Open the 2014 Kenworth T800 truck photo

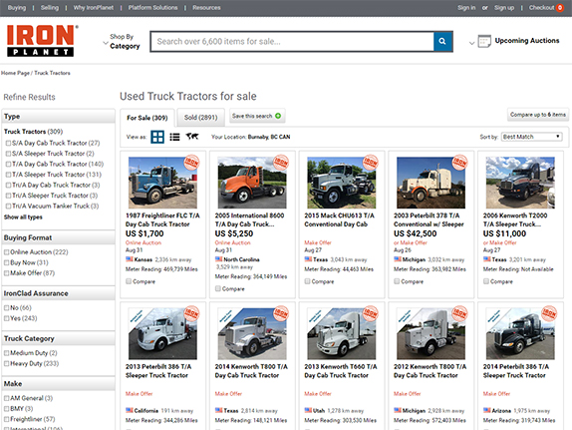(x=252, y=333)
